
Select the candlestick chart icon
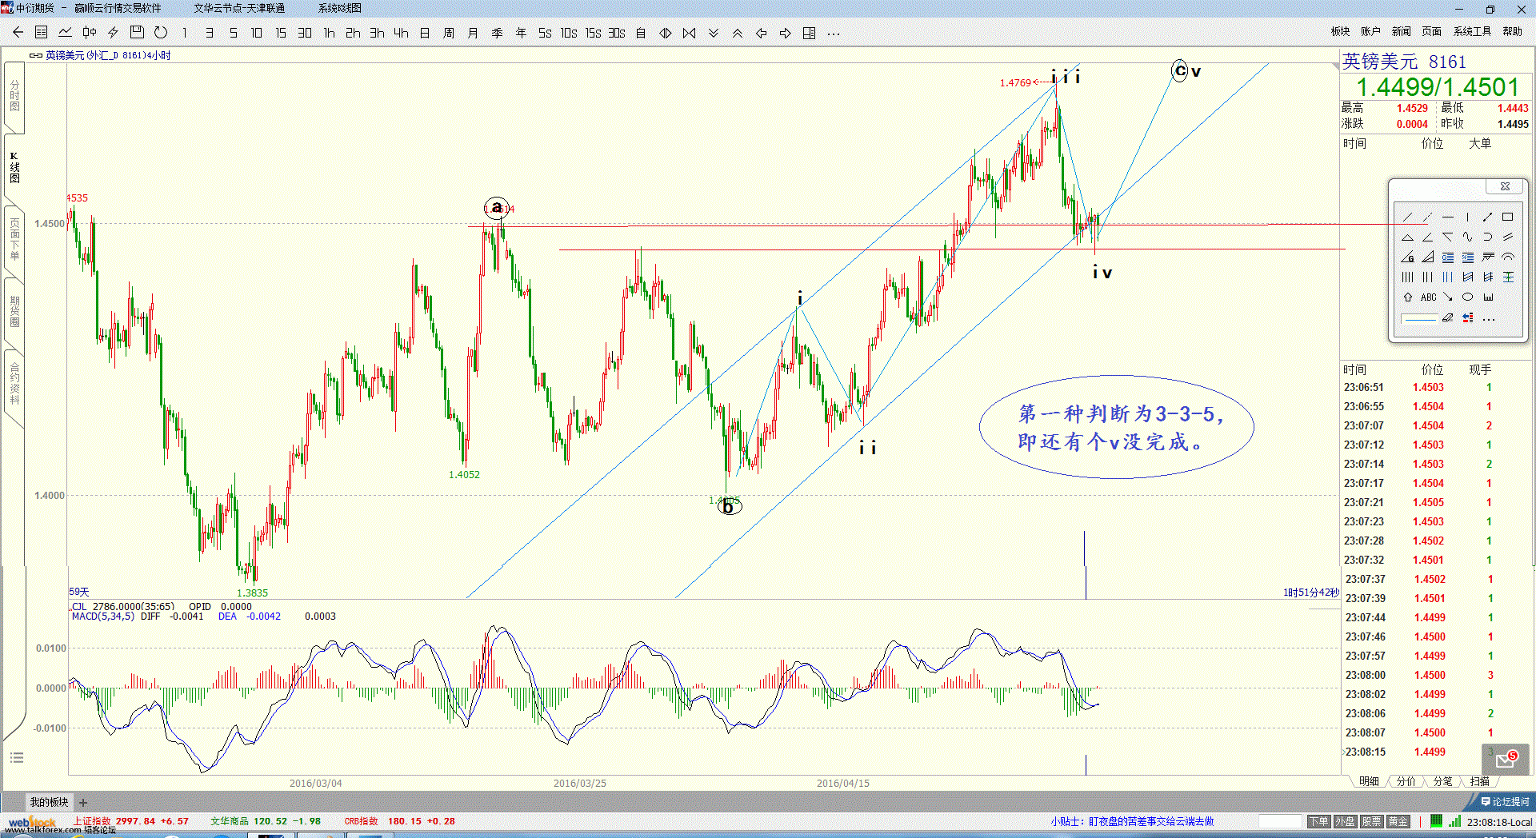pos(89,33)
